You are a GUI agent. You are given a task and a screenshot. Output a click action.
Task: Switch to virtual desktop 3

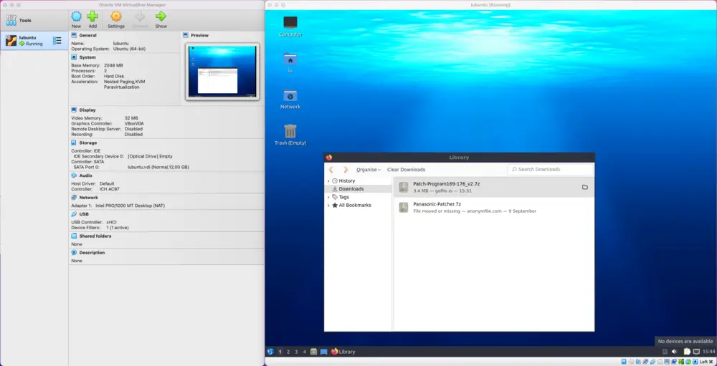point(296,352)
